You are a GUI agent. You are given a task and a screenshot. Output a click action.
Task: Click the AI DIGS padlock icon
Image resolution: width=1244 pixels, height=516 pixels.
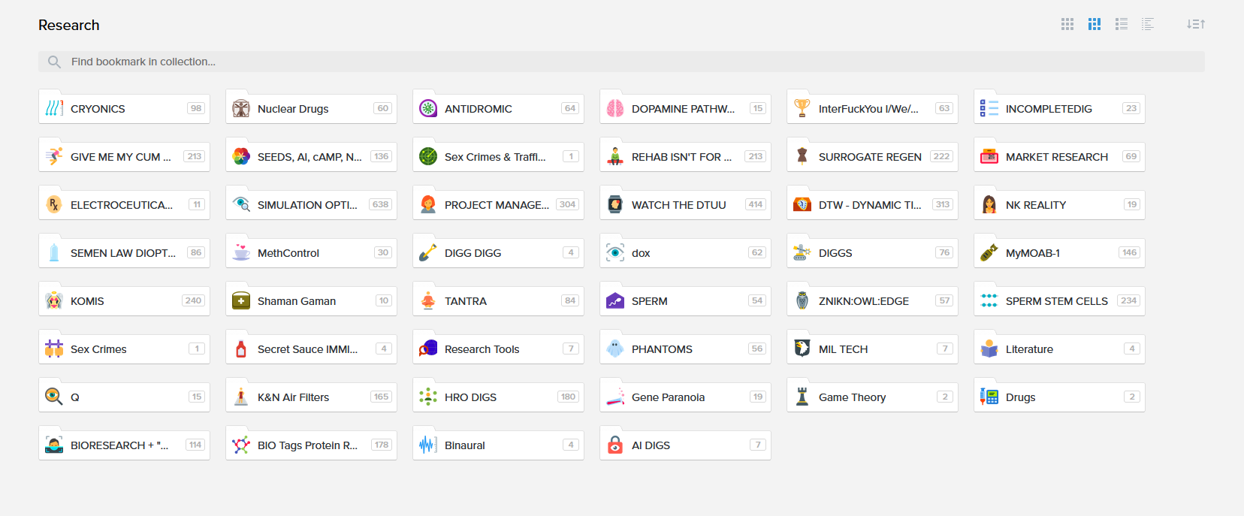(615, 445)
